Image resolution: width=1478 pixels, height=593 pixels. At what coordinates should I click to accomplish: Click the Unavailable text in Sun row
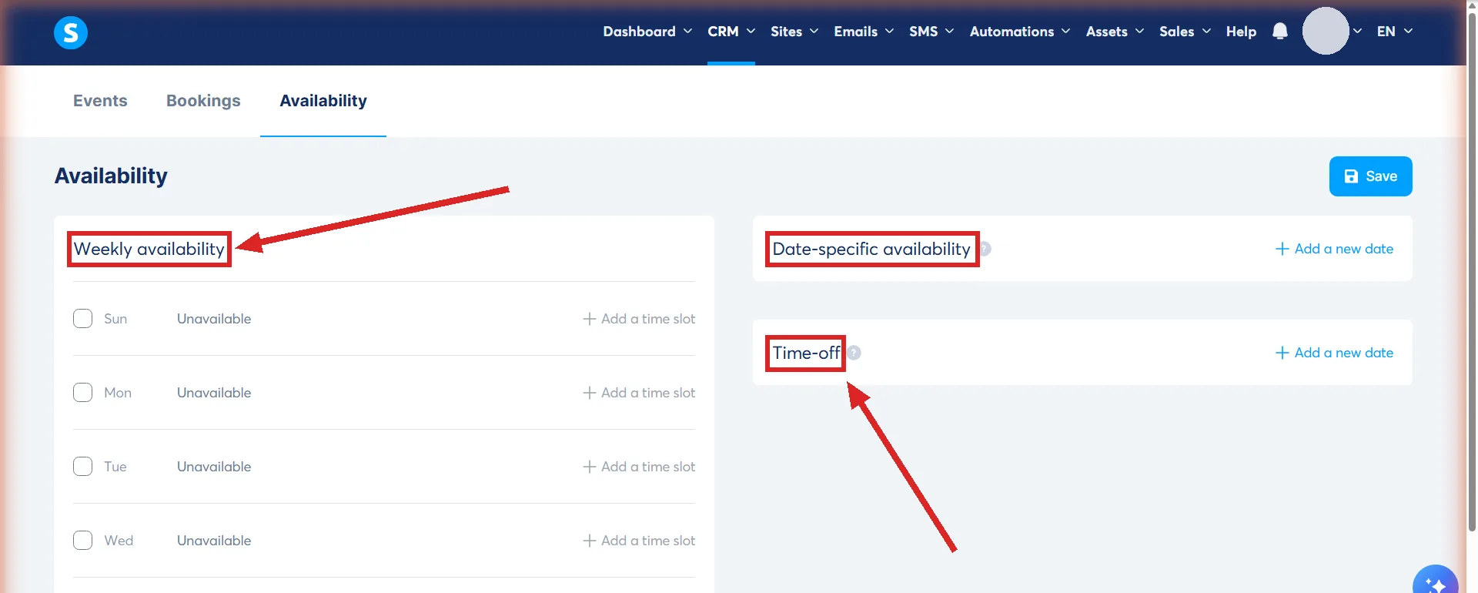[x=214, y=319]
